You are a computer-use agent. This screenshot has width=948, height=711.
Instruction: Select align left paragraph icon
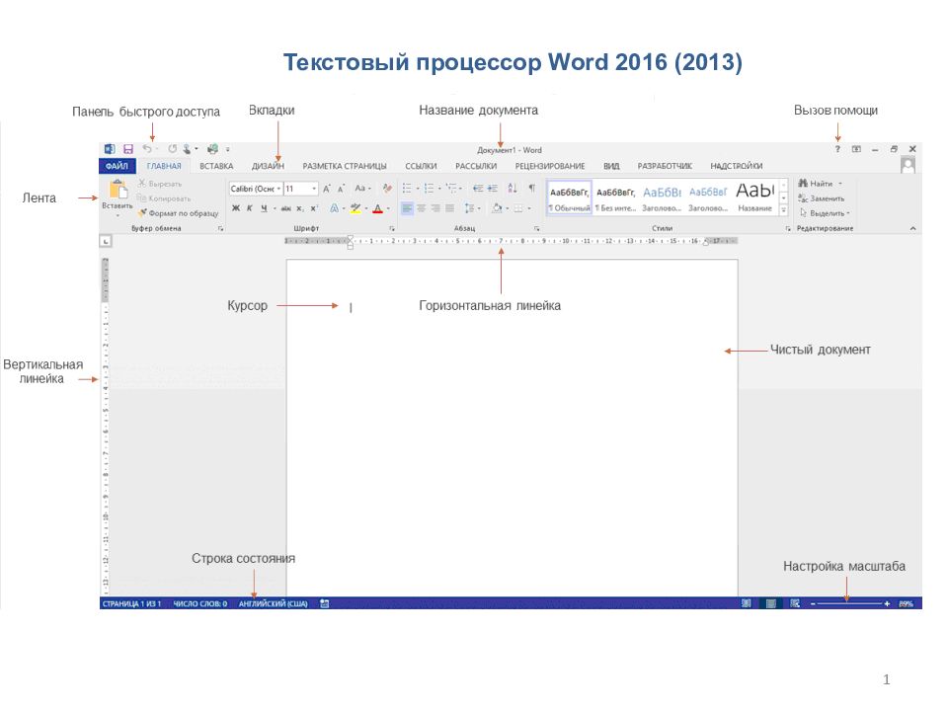tap(407, 208)
